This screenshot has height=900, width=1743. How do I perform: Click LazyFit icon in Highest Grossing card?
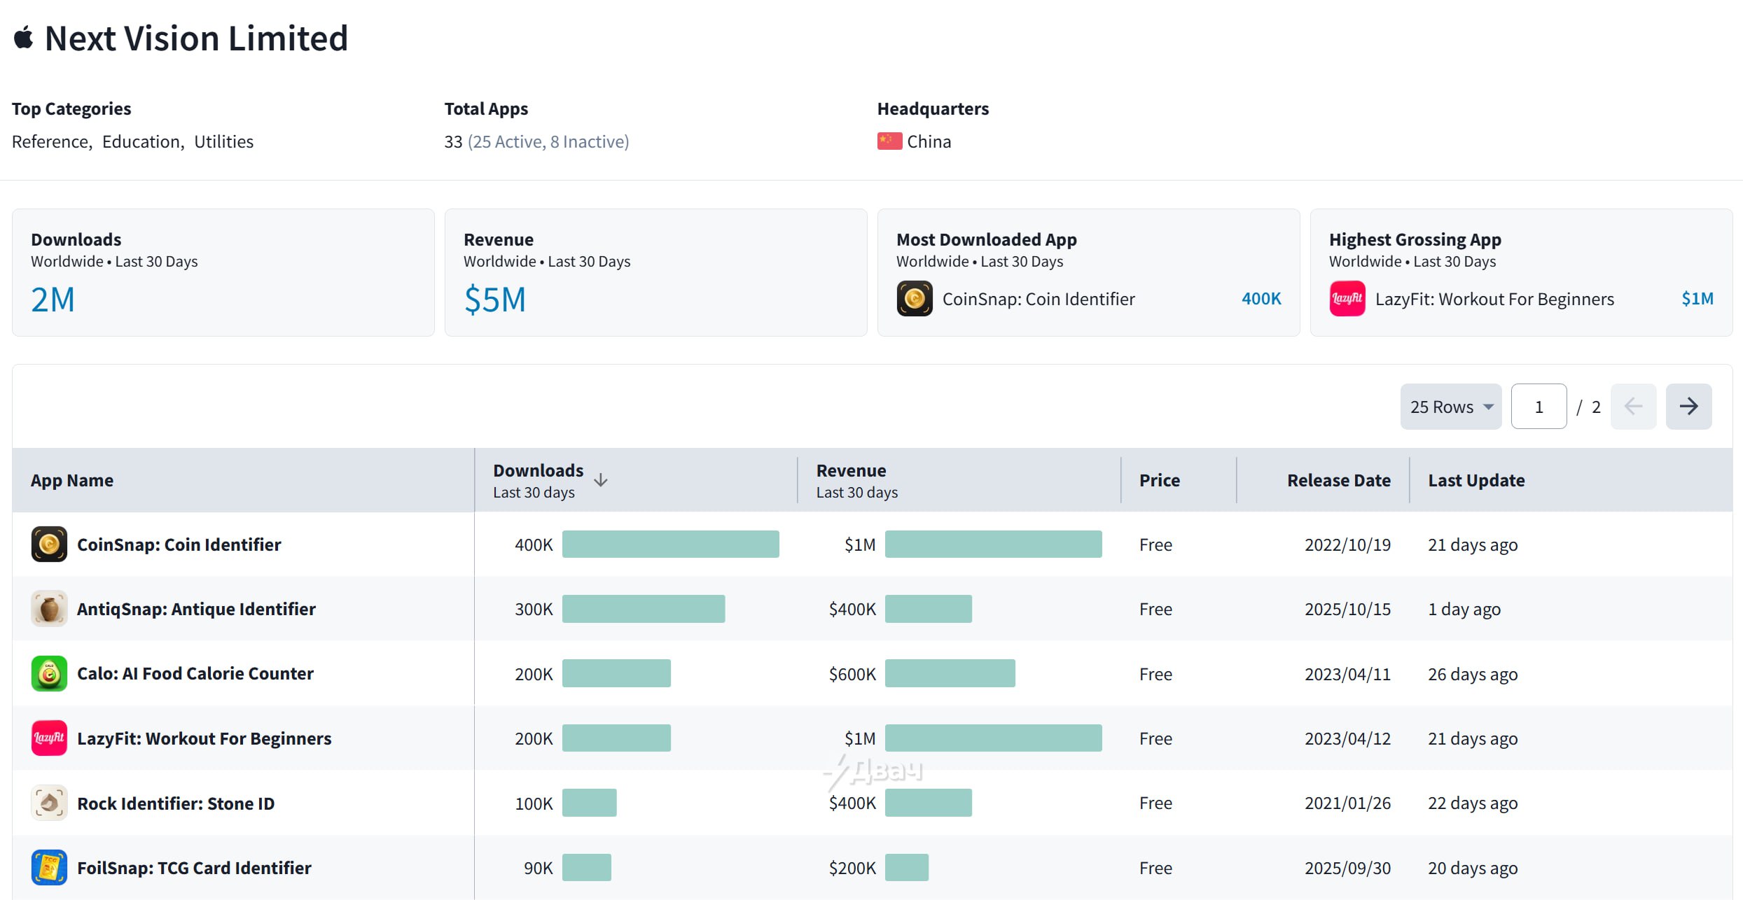(1347, 299)
